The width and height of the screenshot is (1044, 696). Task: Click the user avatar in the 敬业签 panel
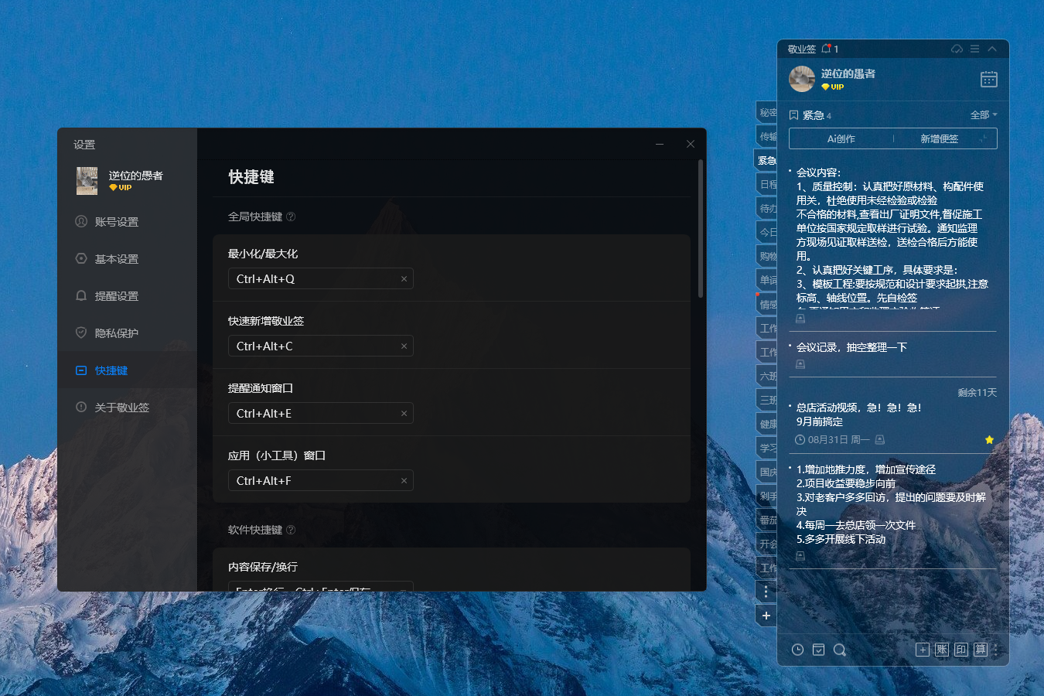pos(802,79)
